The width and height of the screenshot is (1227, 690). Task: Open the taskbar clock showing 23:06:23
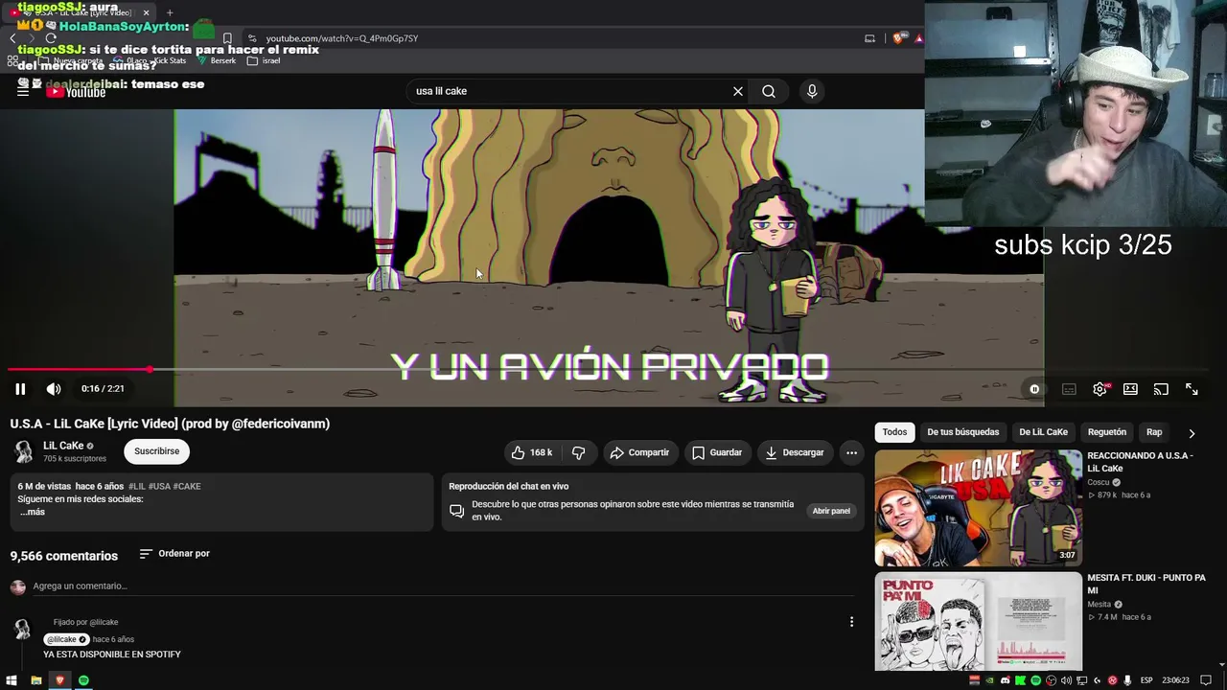(1174, 680)
